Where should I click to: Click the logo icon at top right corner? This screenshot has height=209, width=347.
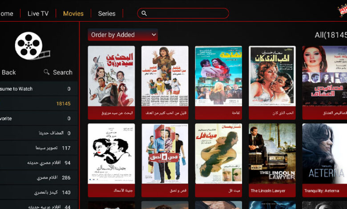point(342,11)
